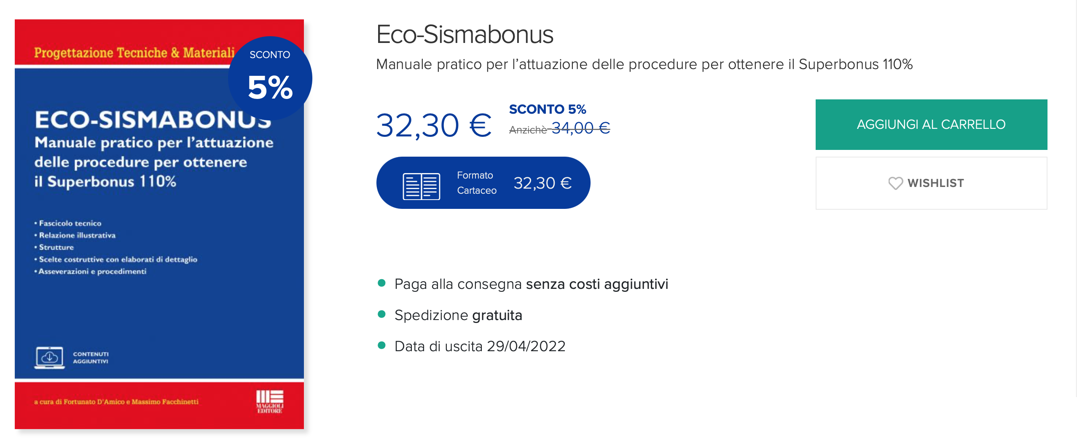Click the green bullet next to Spedizione
Image resolution: width=1077 pixels, height=443 pixels.
[x=382, y=314]
